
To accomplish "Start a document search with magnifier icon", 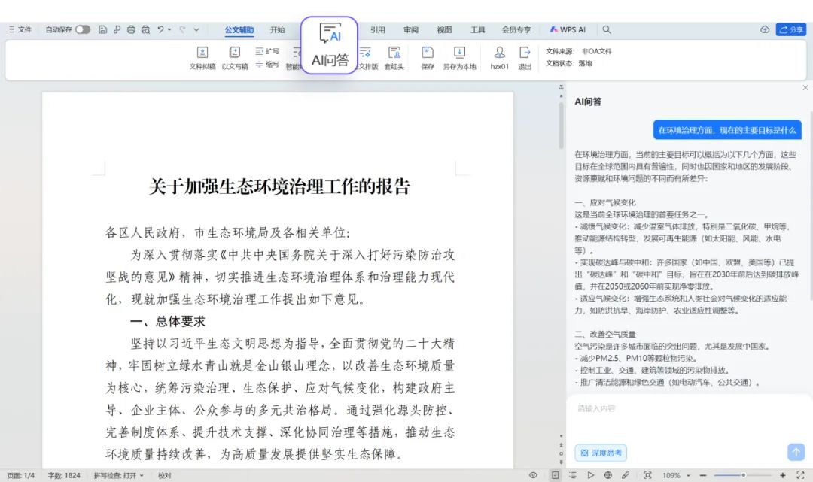I will (x=606, y=29).
